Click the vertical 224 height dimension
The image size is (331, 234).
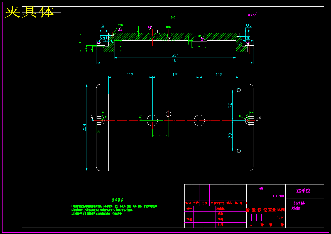[x=84, y=127]
